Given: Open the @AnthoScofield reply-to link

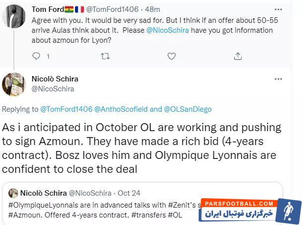Looking at the screenshot, I should [121, 109].
